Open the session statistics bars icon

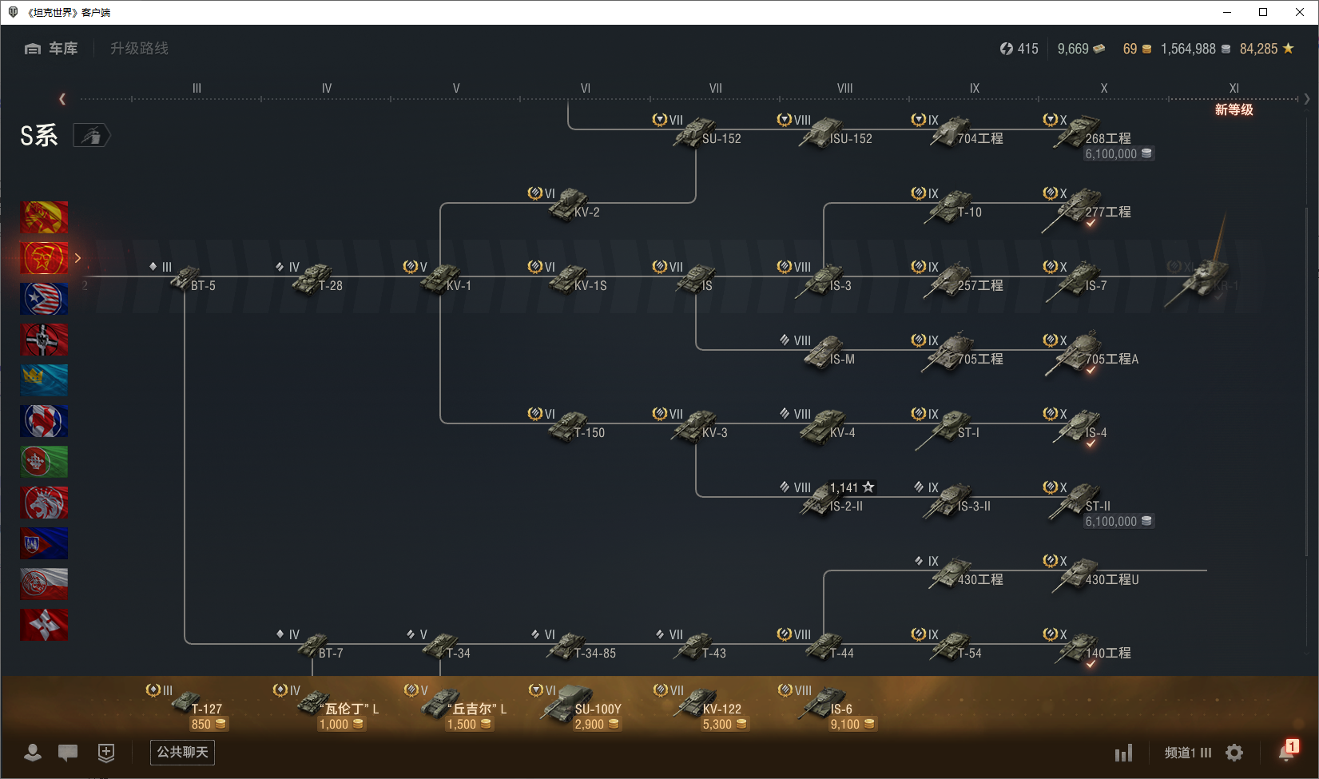tap(1123, 753)
